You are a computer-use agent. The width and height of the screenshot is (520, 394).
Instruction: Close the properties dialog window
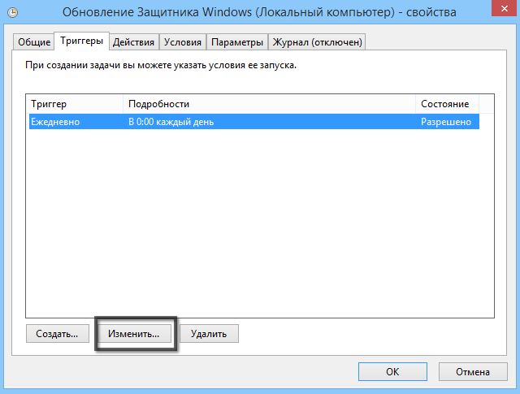coord(505,8)
